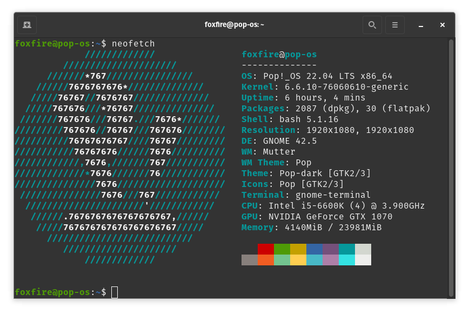Click the Memory usage line
The image size is (469, 314).
(x=313, y=227)
